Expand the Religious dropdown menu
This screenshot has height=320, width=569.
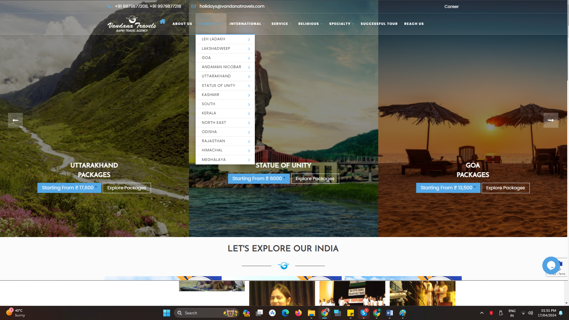310,24
